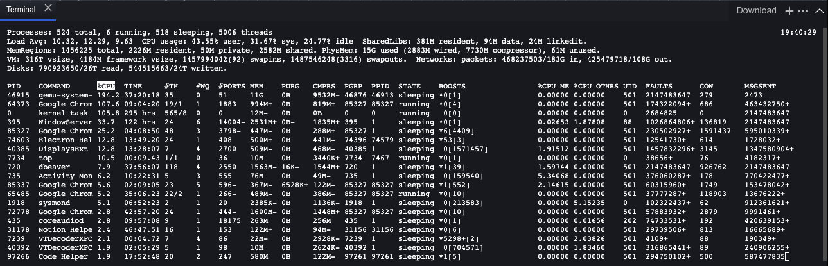Click the plus icon to add terminal
The width and height of the screenshot is (828, 266).
[789, 10]
